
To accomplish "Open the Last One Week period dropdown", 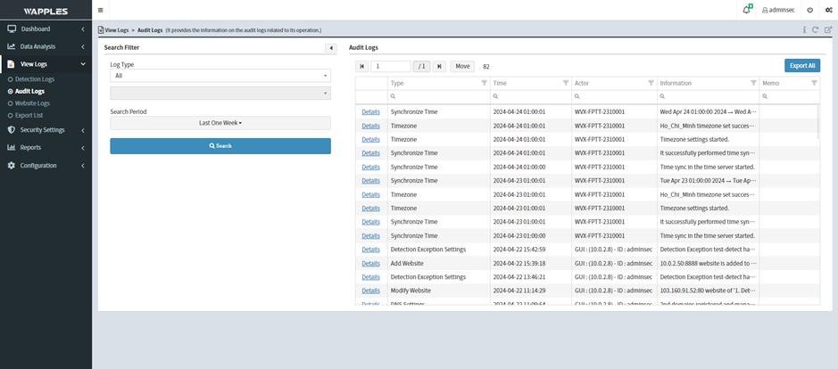I will pyautogui.click(x=220, y=123).
